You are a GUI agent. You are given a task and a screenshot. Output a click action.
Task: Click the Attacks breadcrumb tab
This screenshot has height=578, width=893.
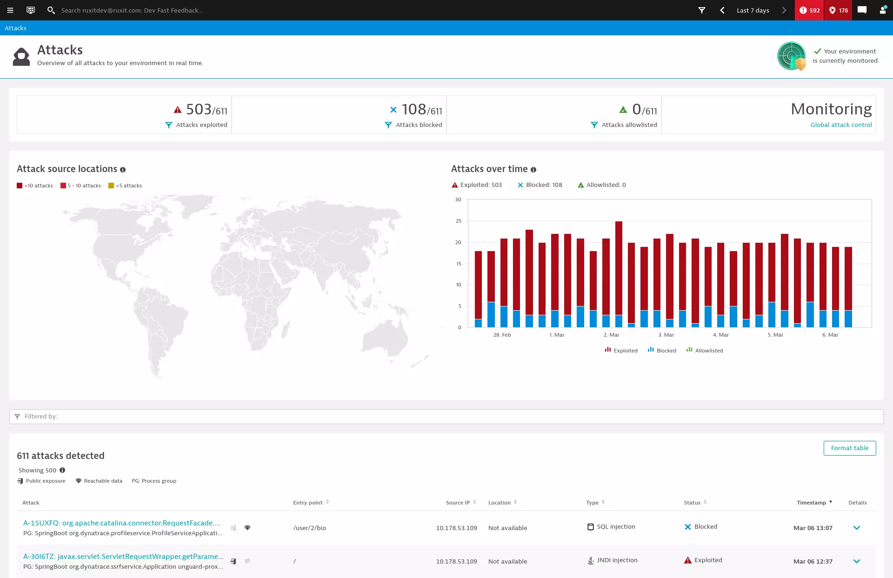15,28
